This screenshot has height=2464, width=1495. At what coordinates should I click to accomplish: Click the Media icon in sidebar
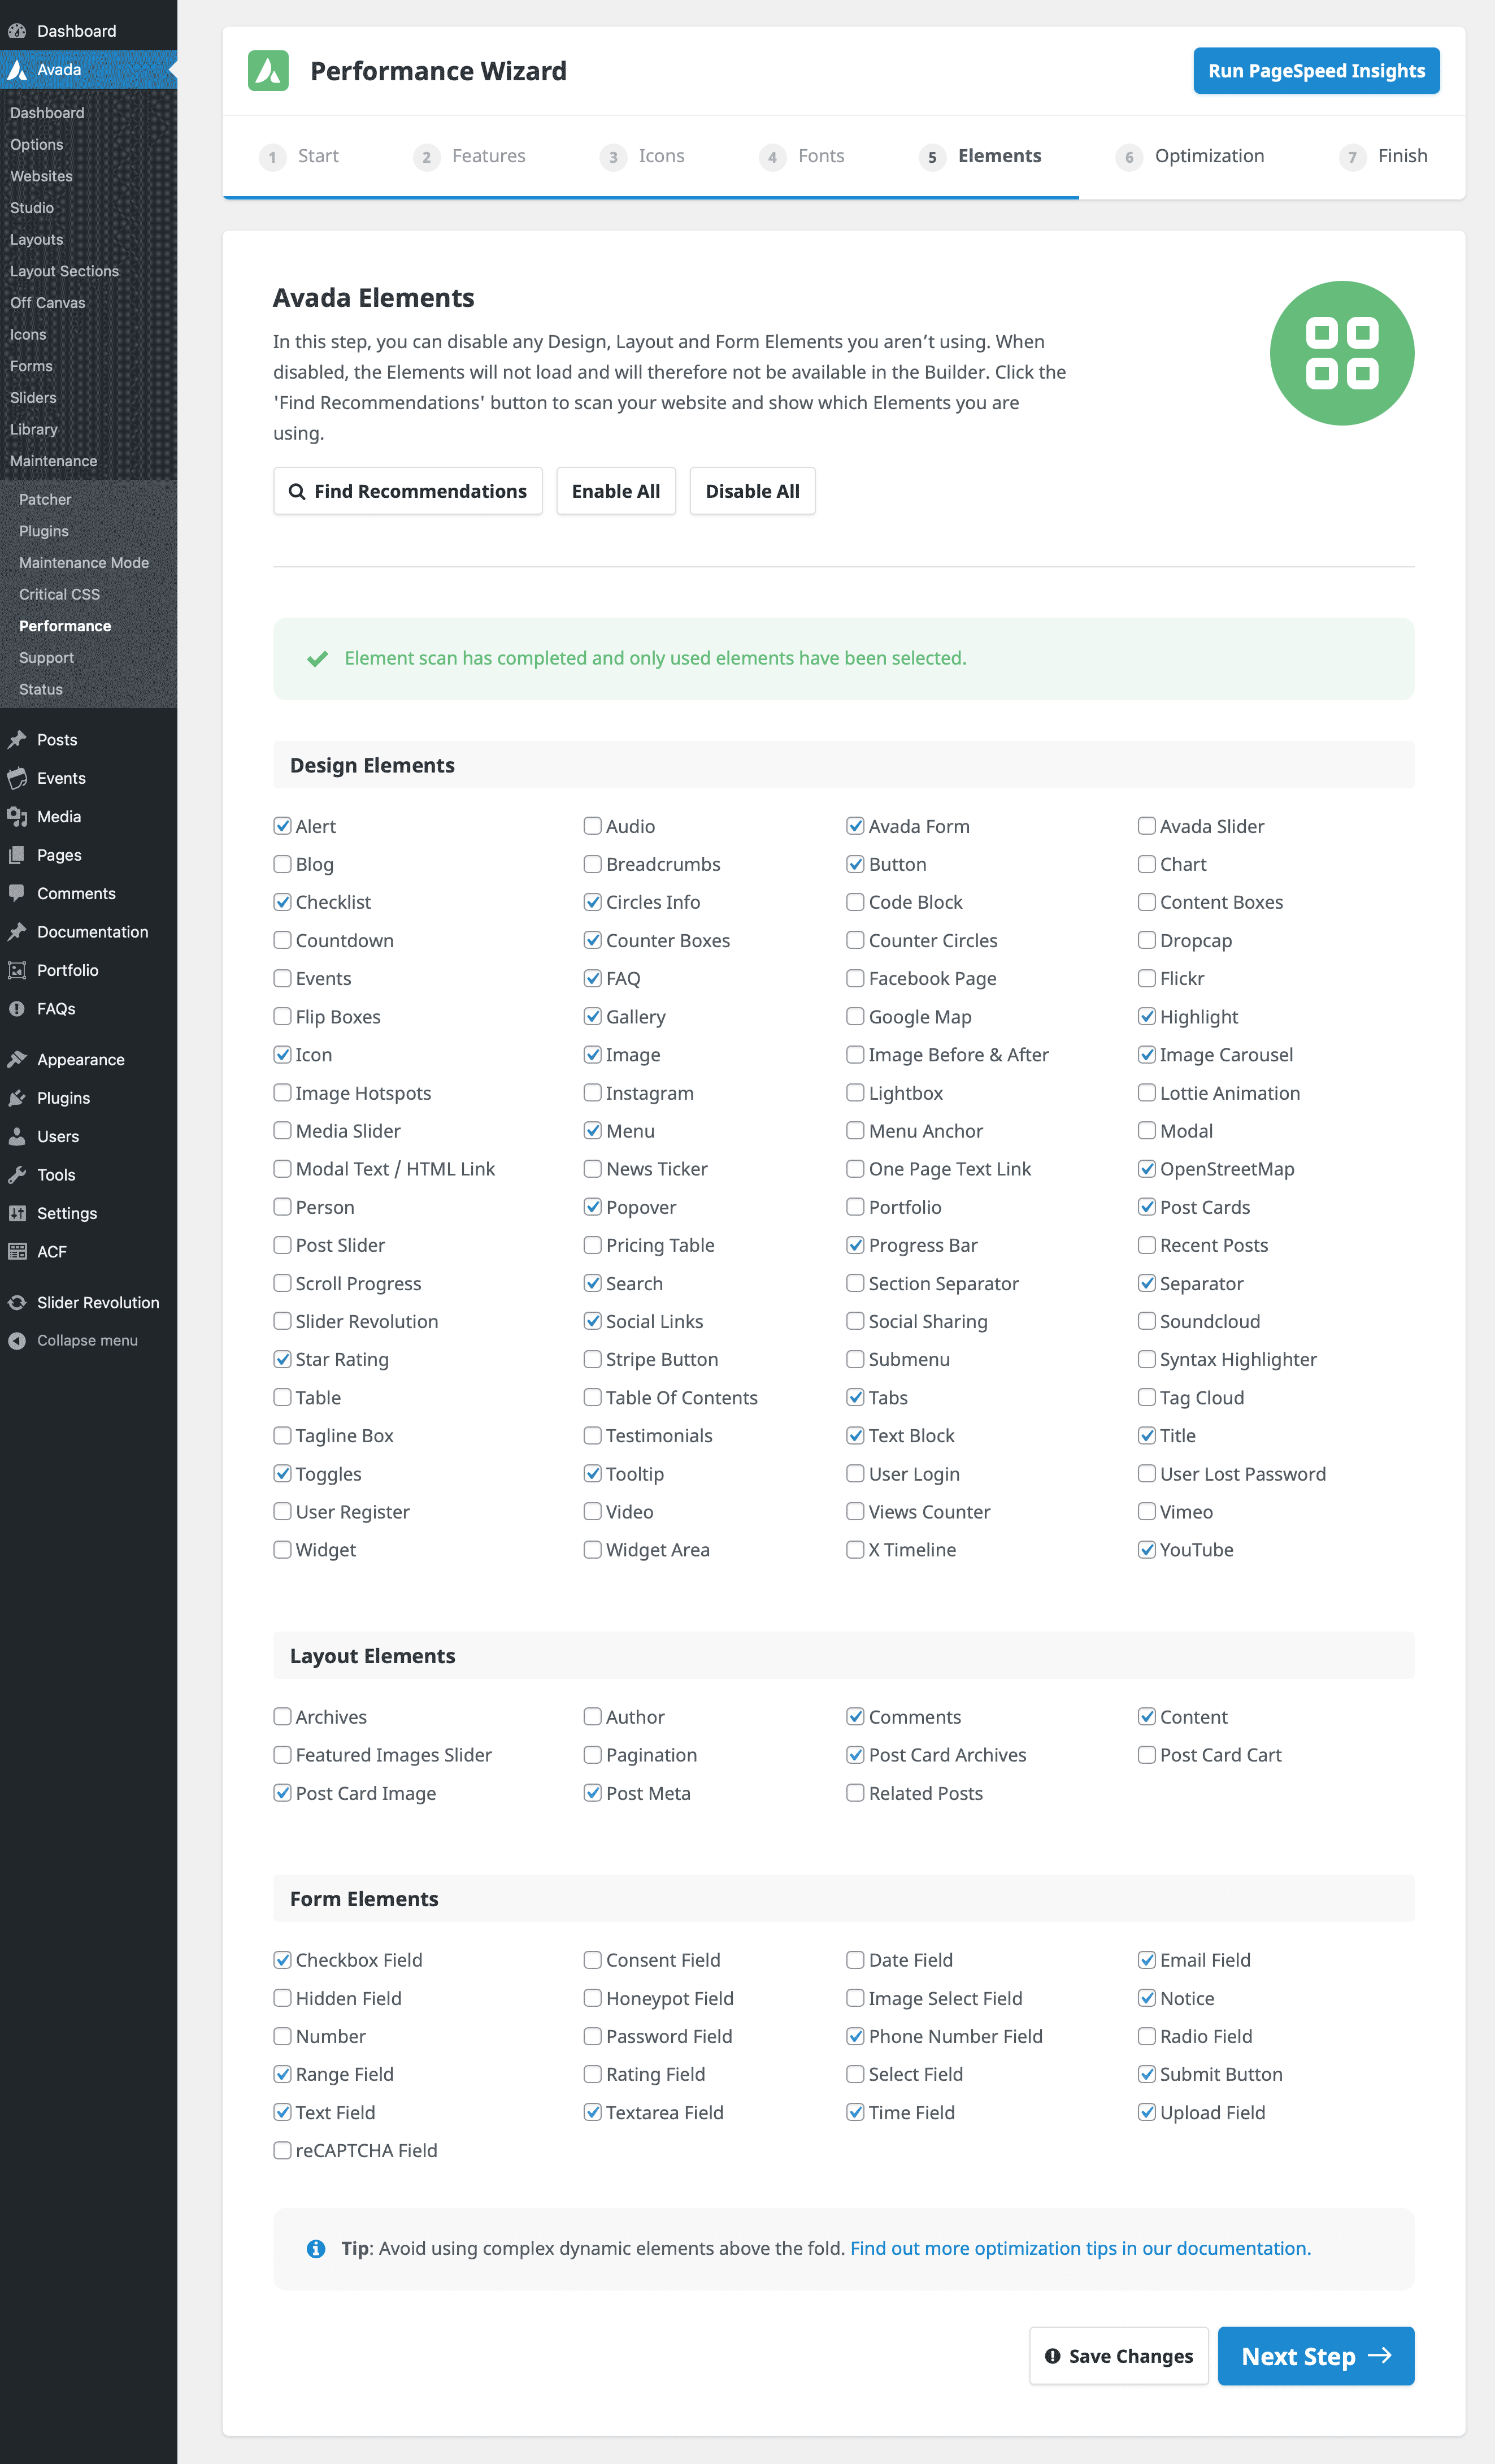pyautogui.click(x=17, y=817)
